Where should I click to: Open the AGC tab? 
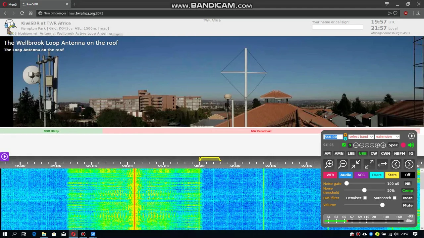[x=361, y=175]
